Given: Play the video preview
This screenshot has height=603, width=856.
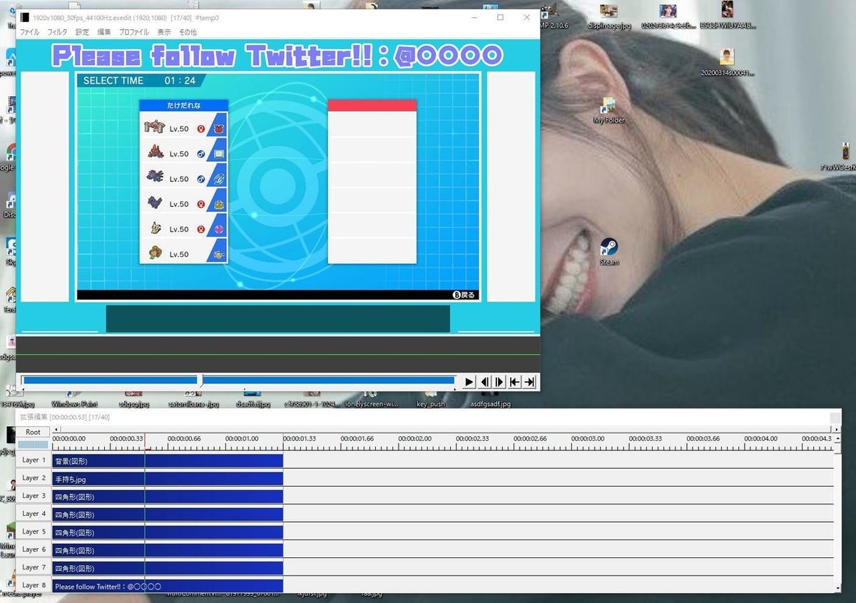Looking at the screenshot, I should click(469, 382).
